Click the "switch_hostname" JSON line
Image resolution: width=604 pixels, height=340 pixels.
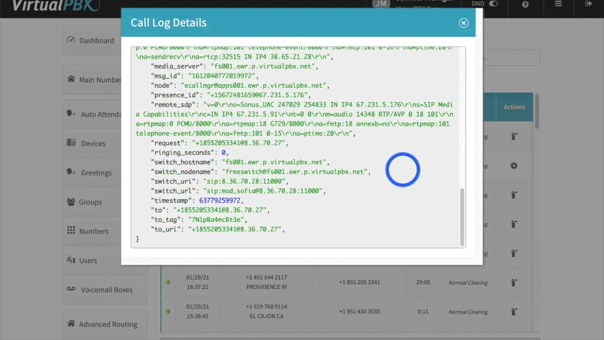pos(240,162)
